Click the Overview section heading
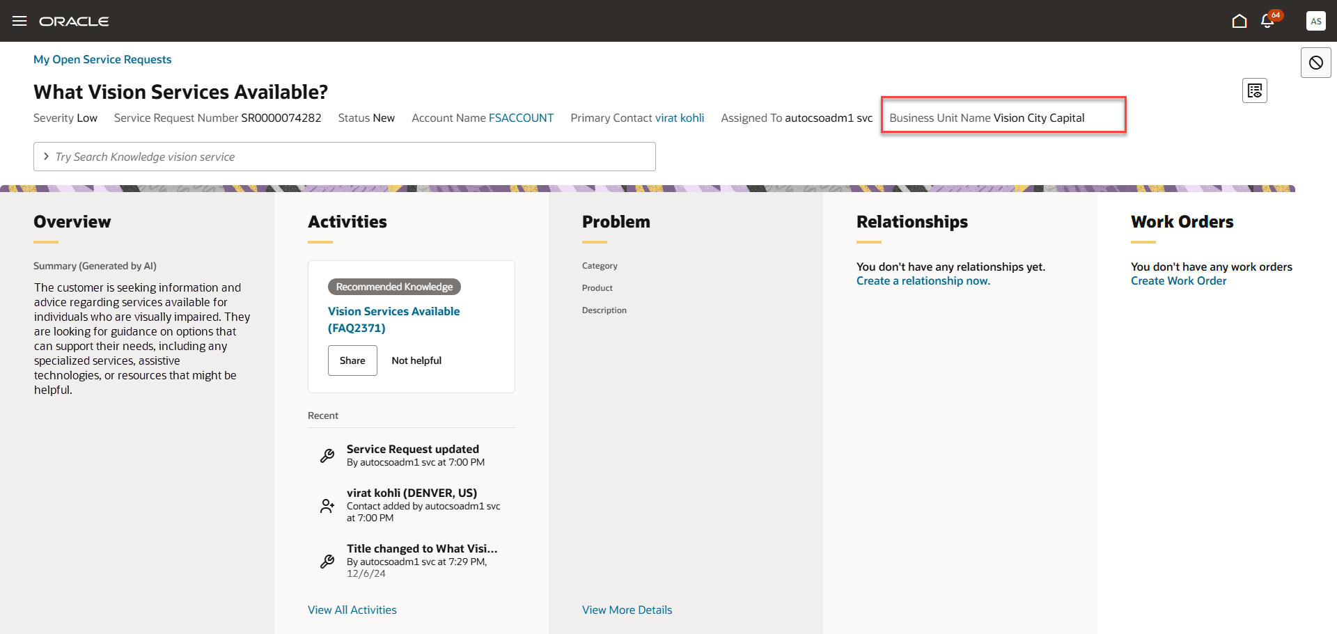Image resolution: width=1337 pixels, height=634 pixels. point(72,222)
